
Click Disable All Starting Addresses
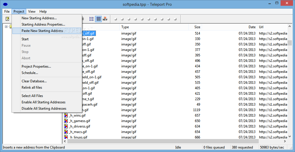pyautogui.click(x=47, y=109)
